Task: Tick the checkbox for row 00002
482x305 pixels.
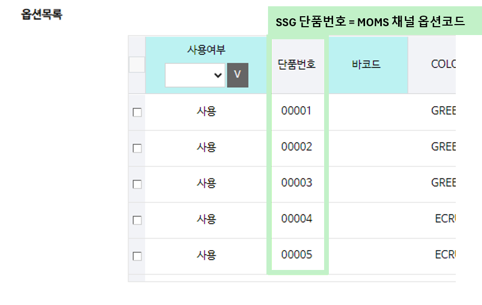Action: click(x=137, y=149)
